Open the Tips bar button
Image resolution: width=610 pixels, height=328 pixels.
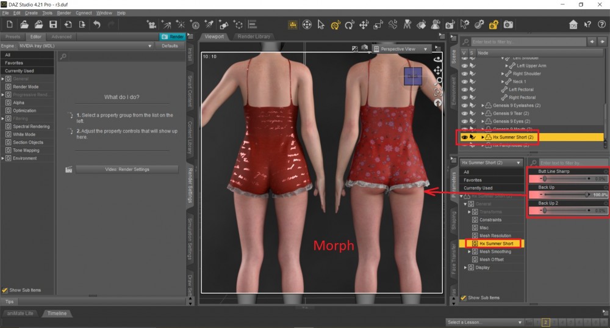[x=9, y=302]
